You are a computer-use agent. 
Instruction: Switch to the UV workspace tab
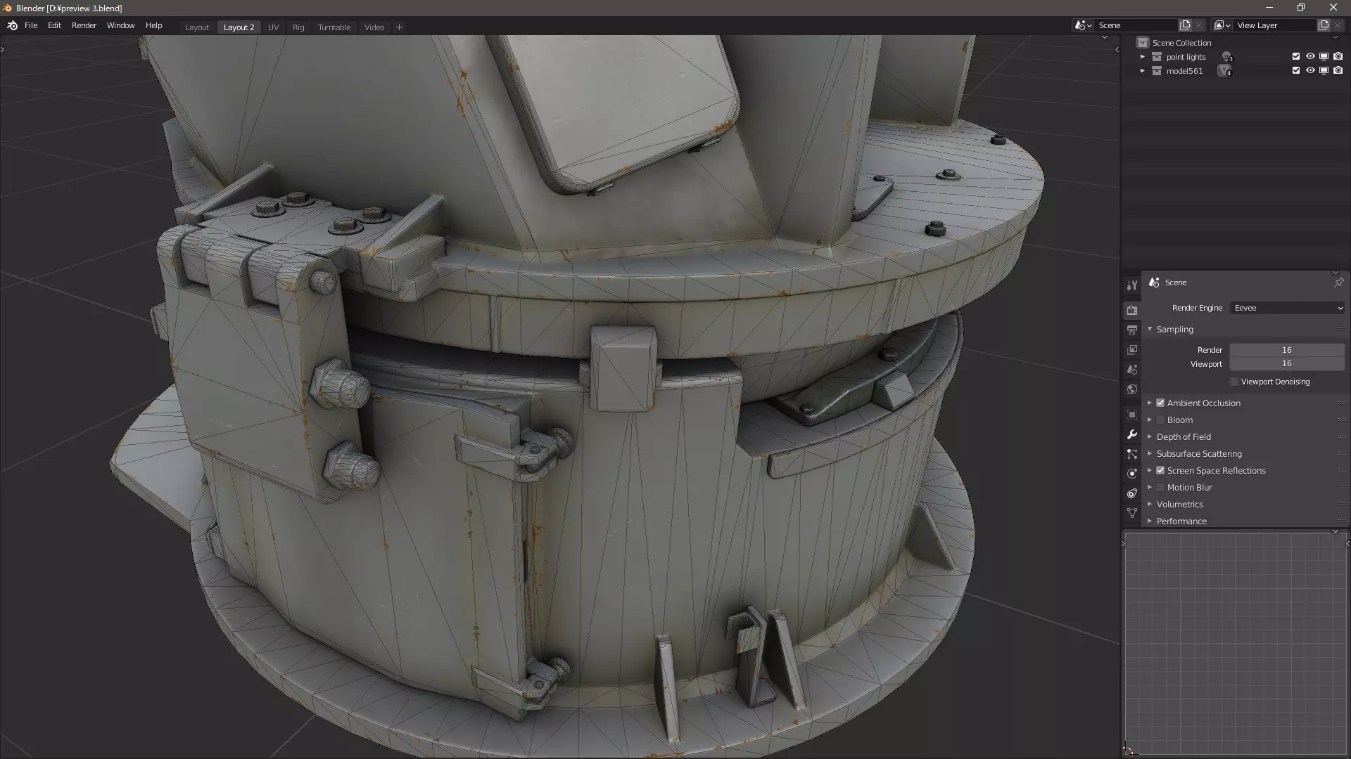pyautogui.click(x=273, y=27)
